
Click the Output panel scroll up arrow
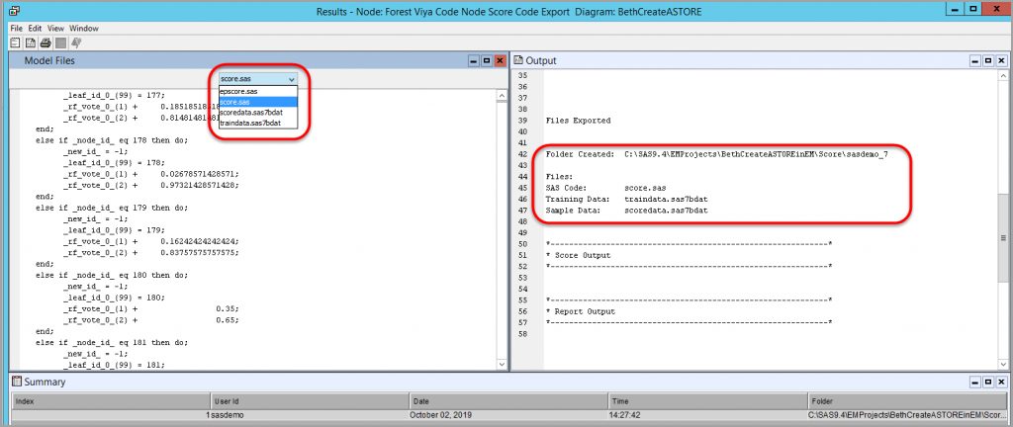tap(1003, 76)
